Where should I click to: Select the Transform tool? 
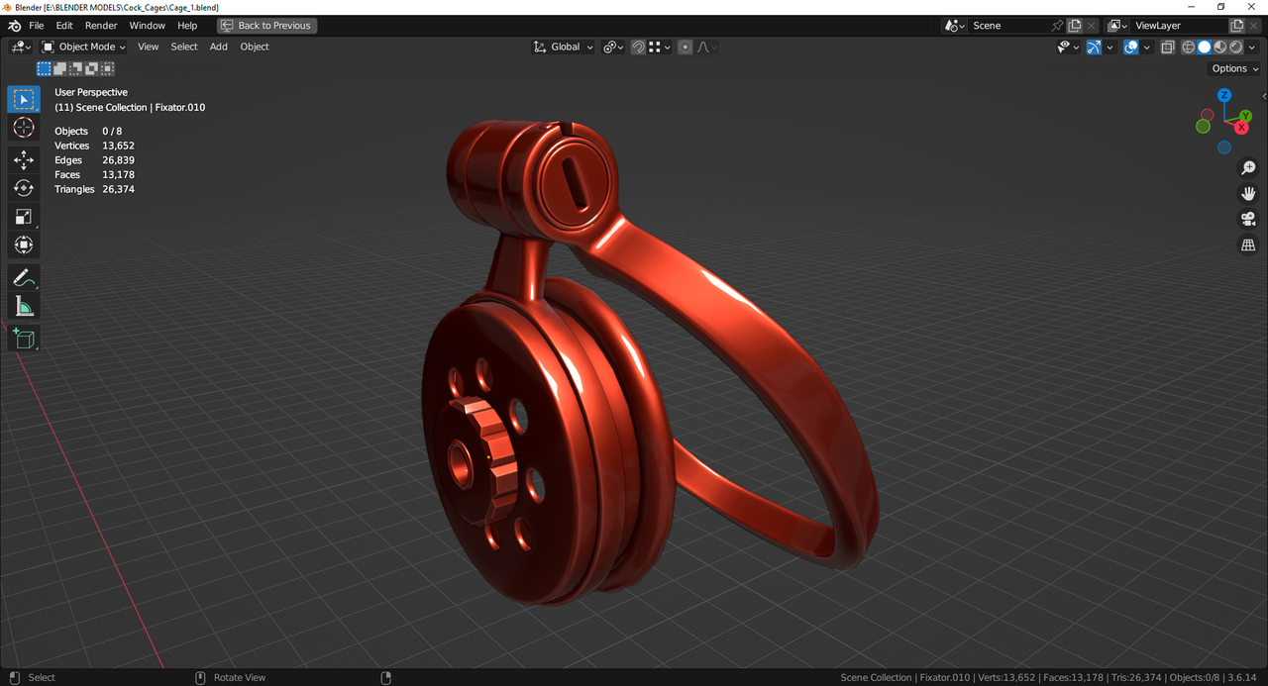coord(24,245)
